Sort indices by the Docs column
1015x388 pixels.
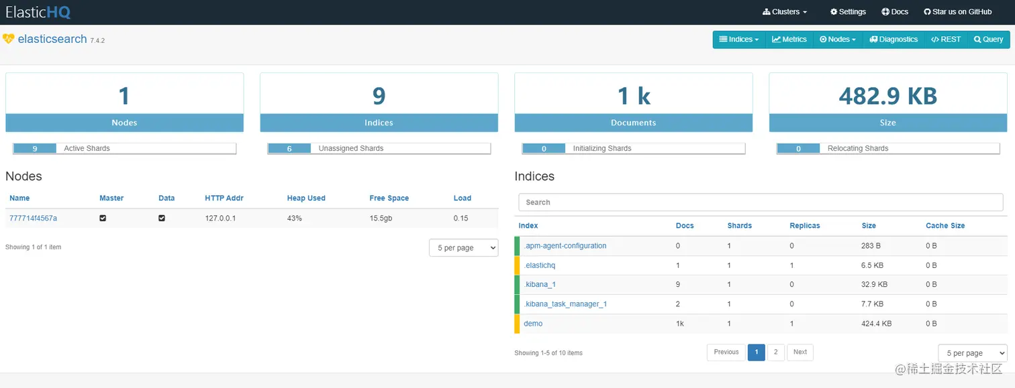[685, 226]
